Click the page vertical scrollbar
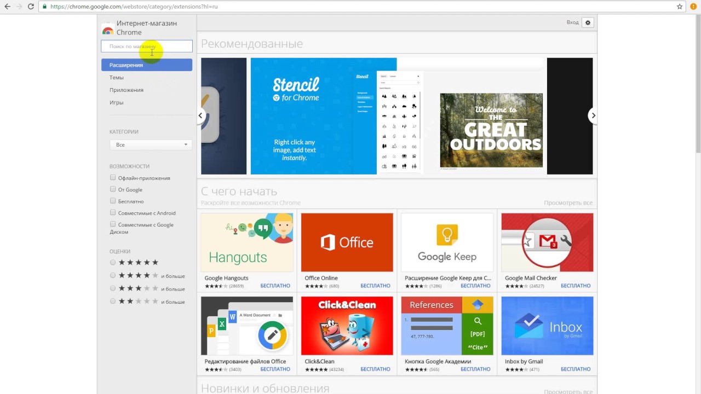701x394 pixels. click(698, 83)
